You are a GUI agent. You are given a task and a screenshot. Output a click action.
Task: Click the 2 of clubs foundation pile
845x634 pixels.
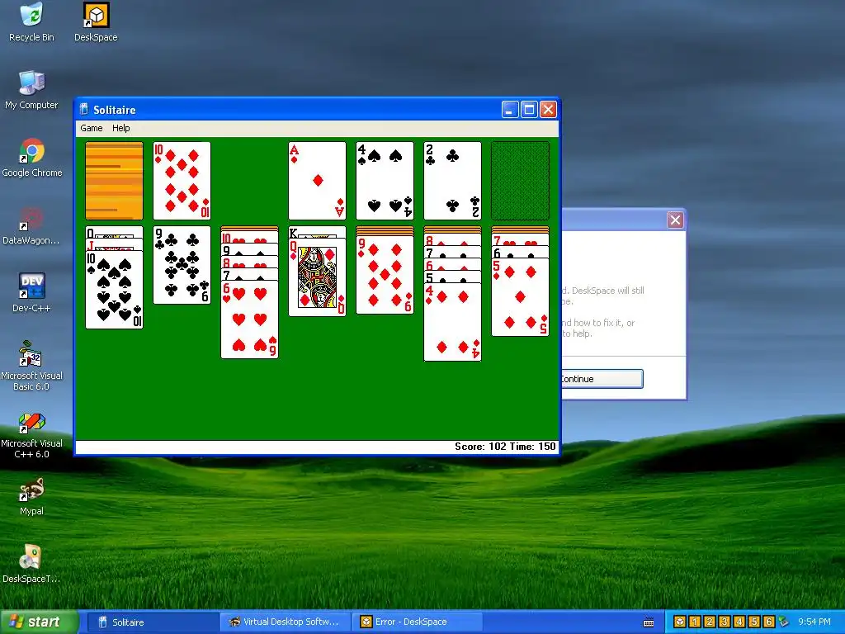pos(452,181)
